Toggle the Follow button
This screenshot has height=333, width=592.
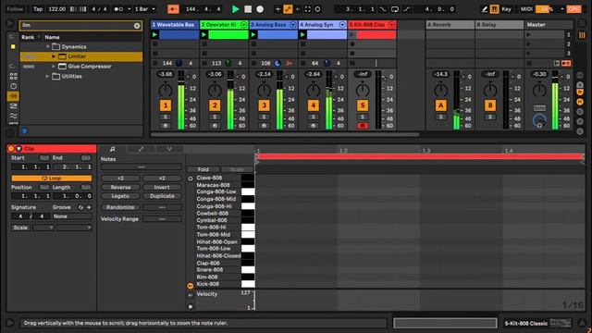point(15,9)
